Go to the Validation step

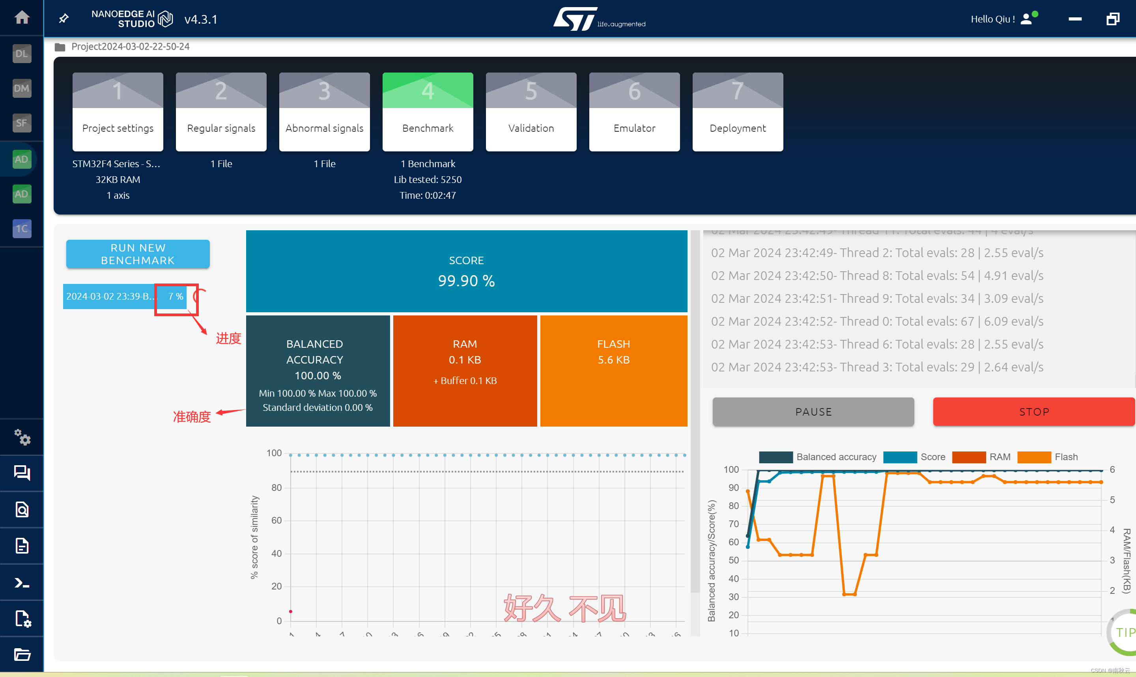point(531,112)
